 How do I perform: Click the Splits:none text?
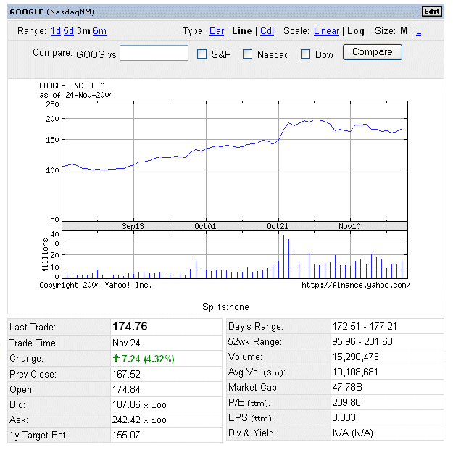click(225, 307)
